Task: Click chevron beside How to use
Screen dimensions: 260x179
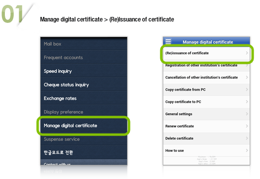Action: 247,150
